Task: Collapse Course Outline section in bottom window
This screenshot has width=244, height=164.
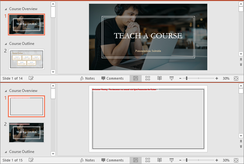Action: click(6, 152)
